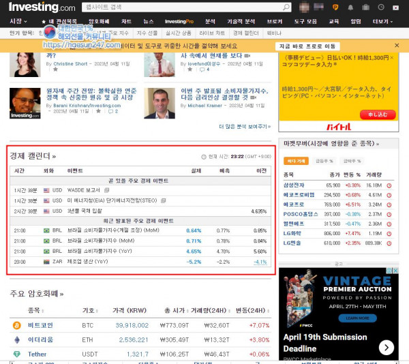Sort crypto table by 종목 column
The width and height of the screenshot is (409, 364).
pyautogui.click(x=35, y=310)
